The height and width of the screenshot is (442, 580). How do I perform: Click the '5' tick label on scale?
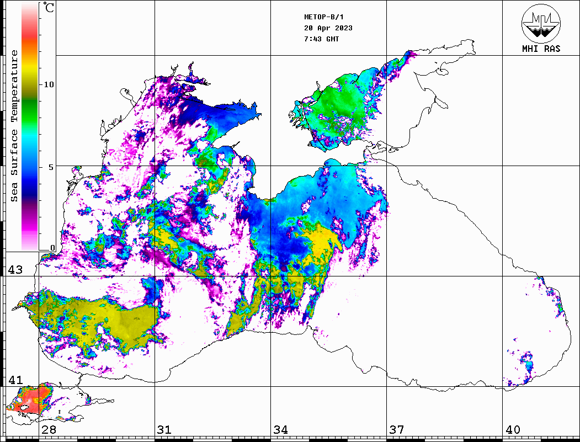[x=51, y=167]
